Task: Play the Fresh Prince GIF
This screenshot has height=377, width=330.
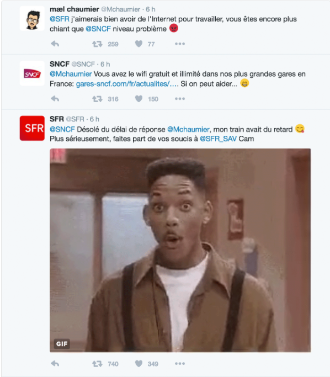Action: [x=180, y=250]
